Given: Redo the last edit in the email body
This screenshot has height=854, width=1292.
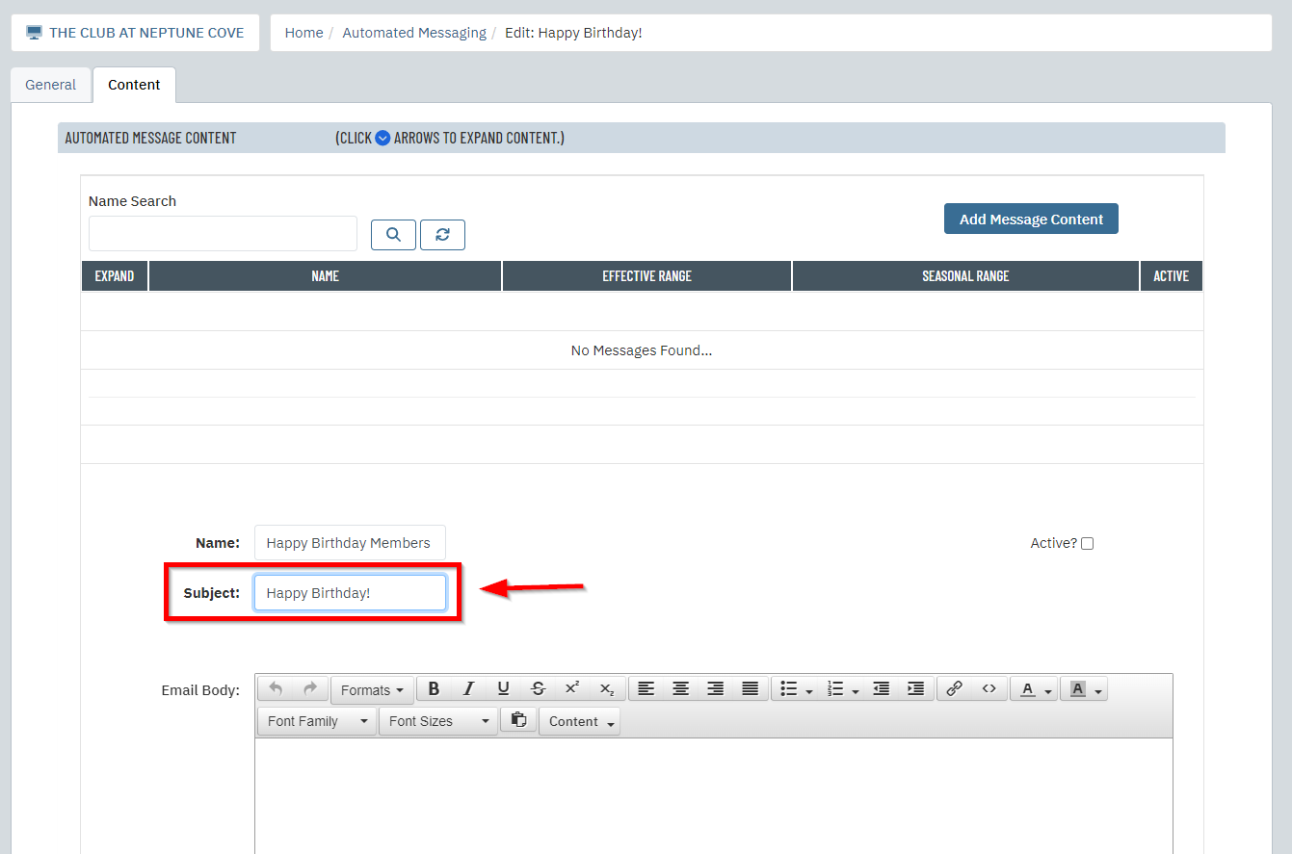Looking at the screenshot, I should coord(310,688).
